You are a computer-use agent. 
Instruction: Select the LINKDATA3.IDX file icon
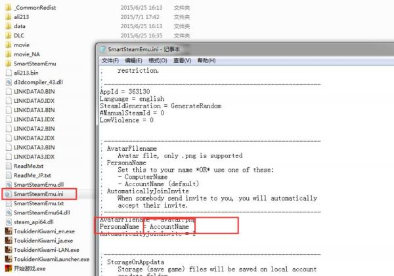(x=9, y=157)
